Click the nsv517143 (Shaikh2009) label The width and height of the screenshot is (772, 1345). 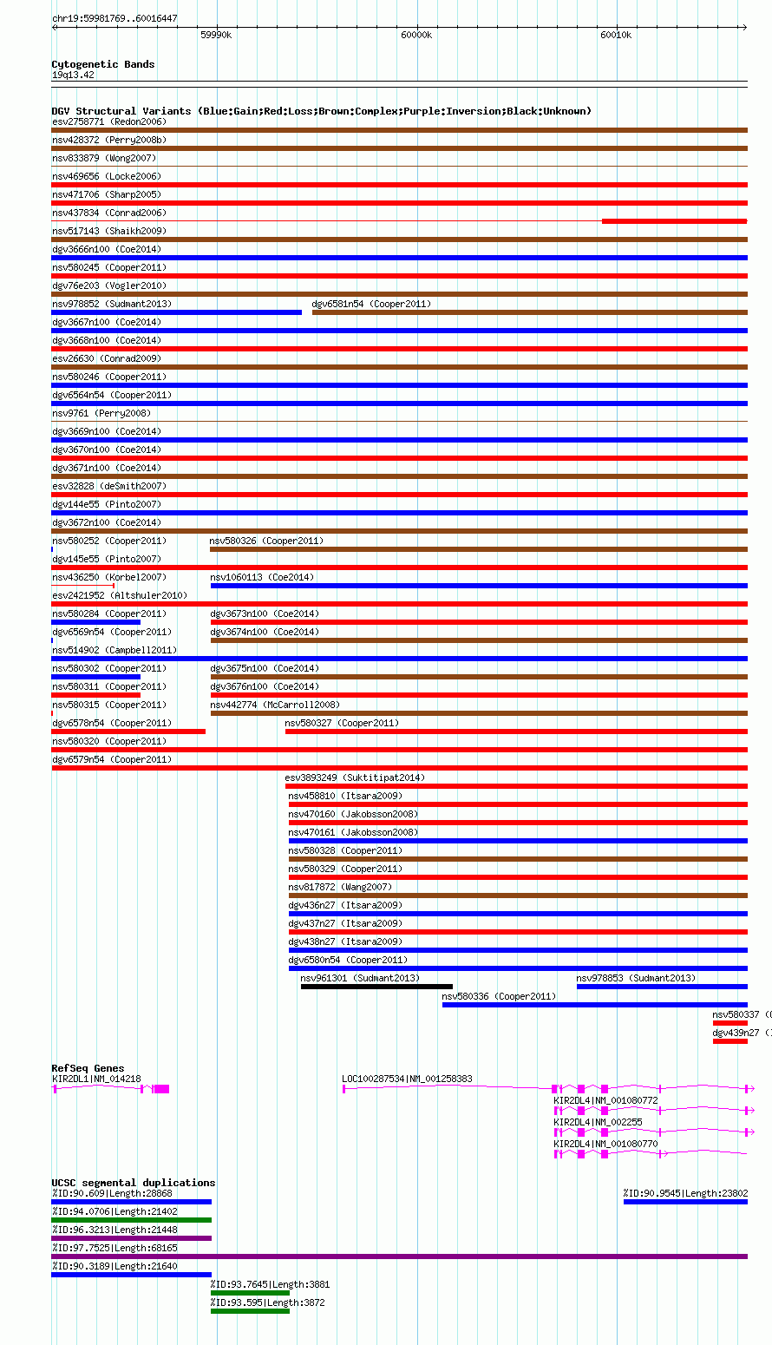tap(108, 231)
